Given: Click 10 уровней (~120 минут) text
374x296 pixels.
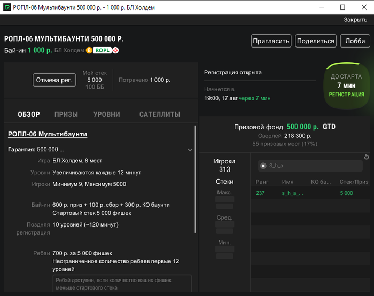Looking at the screenshot, I should point(85,225).
